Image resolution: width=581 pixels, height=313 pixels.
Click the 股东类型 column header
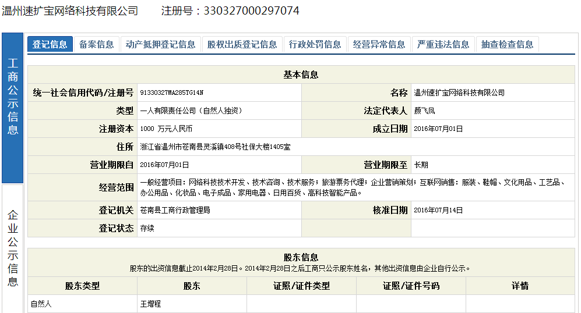(x=82, y=286)
